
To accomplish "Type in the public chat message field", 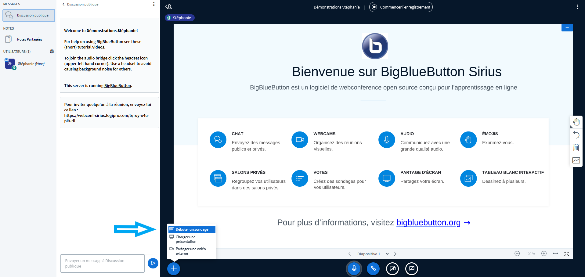I will pyautogui.click(x=102, y=263).
